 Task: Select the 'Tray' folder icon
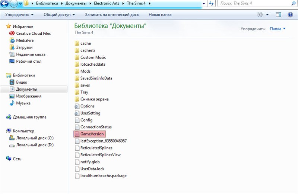point(77,92)
